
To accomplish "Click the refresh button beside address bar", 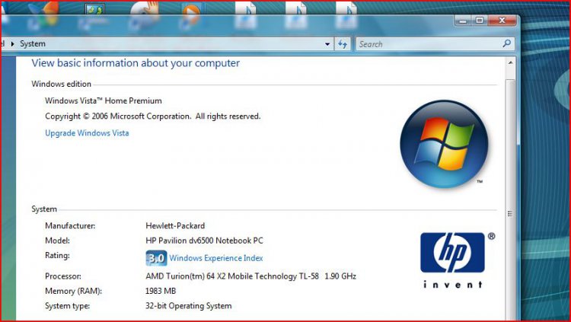I will tap(343, 44).
